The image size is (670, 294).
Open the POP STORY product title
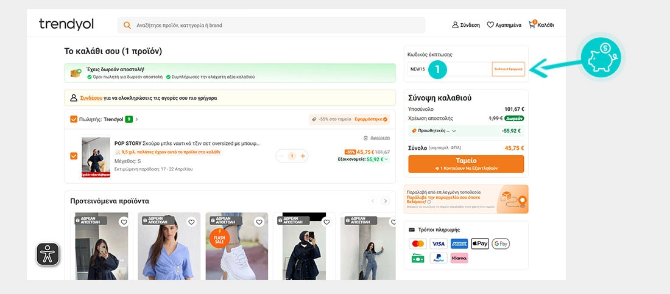[187, 144]
